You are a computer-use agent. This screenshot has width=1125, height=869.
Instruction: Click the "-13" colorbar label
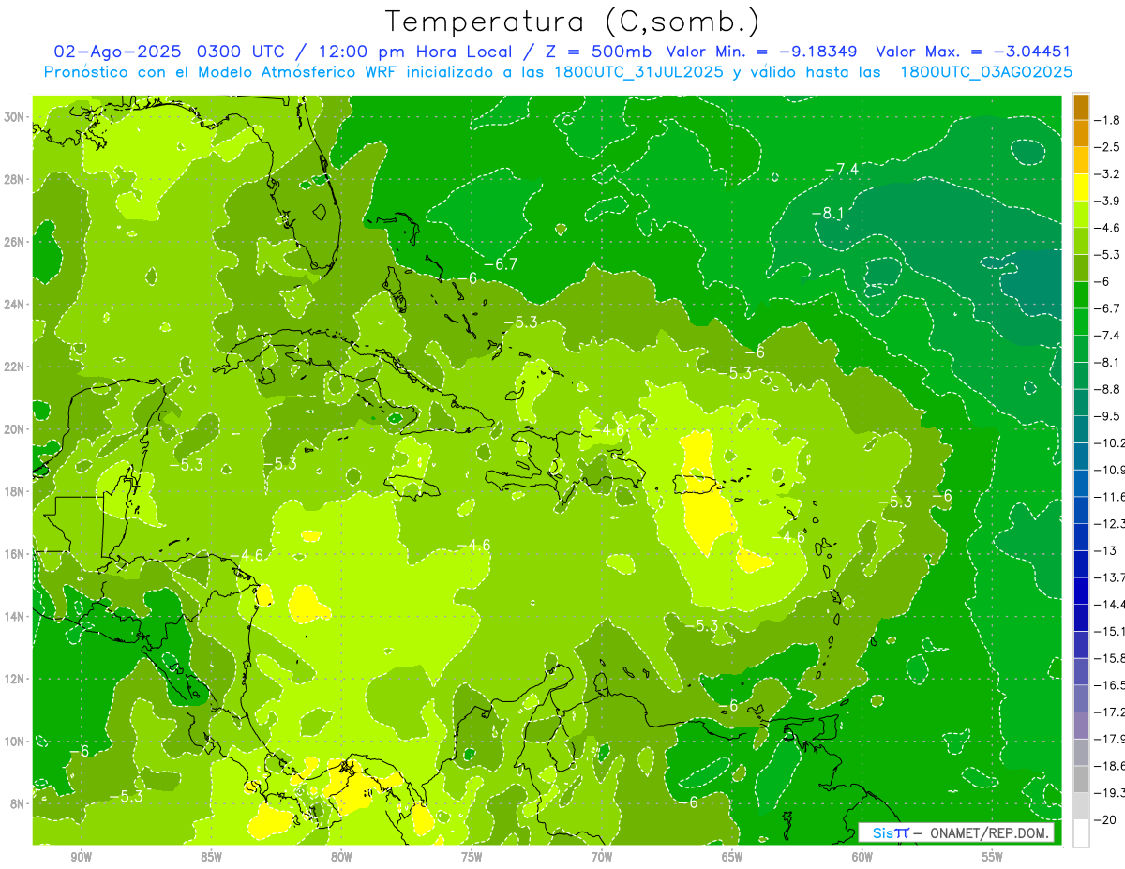(x=1104, y=551)
